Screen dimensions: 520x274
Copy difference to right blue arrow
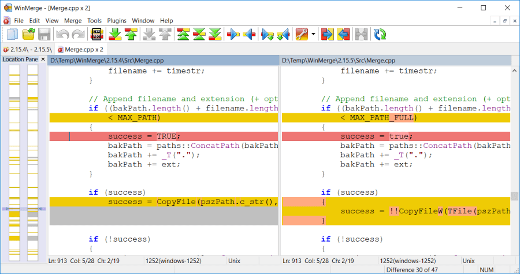(x=233, y=34)
